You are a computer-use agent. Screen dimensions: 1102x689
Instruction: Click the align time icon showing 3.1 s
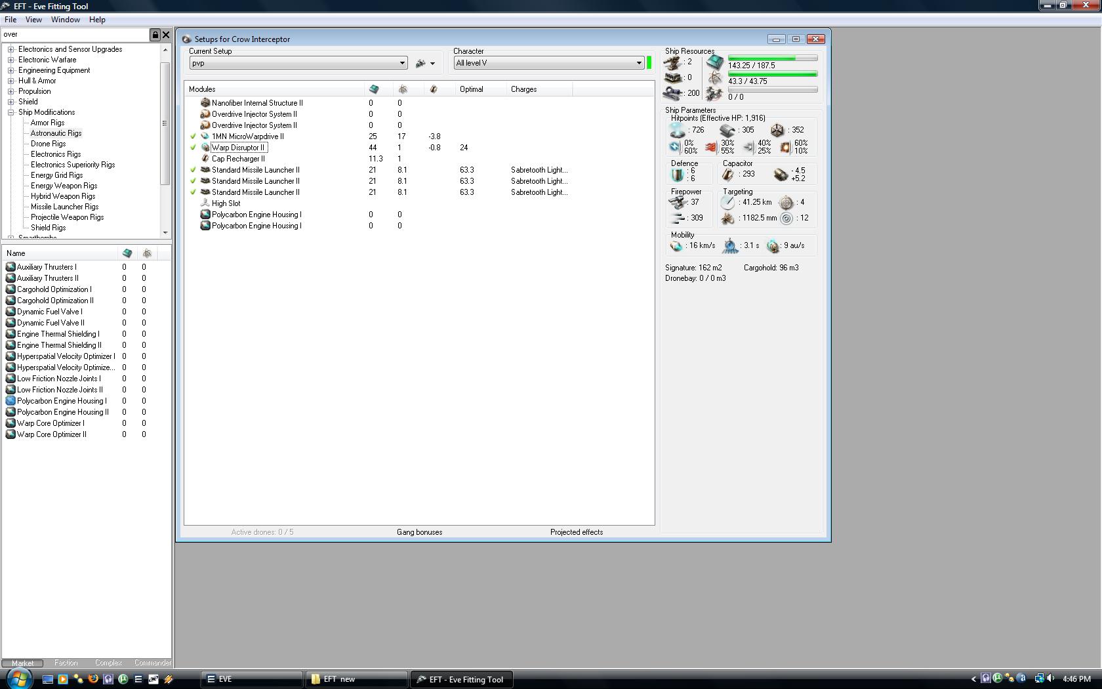(730, 246)
